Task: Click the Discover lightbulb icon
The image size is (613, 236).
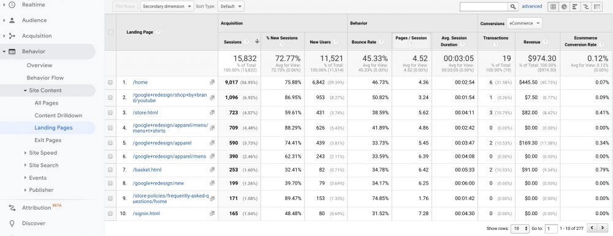Action: 12,224
